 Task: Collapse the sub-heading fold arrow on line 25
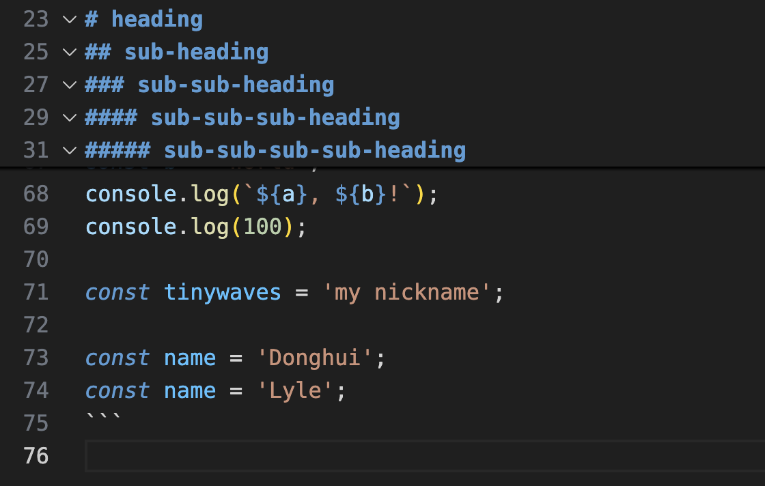[x=69, y=52]
